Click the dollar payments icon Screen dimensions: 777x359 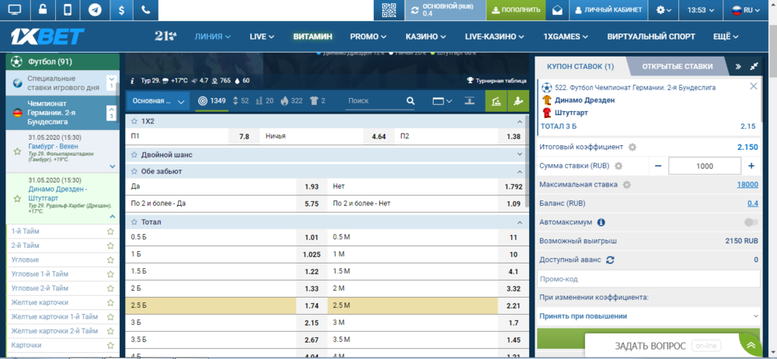click(121, 10)
